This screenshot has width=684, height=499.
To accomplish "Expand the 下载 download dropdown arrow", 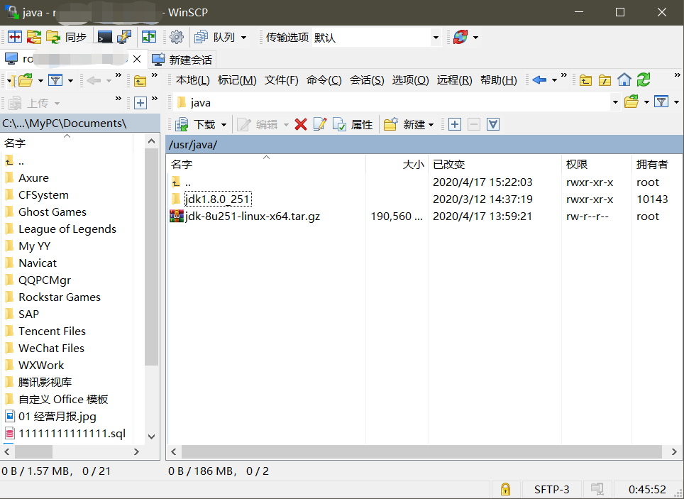I will click(x=224, y=126).
